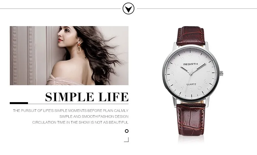Screen dimensions: 257x155
Task: Click the center pivot of watch hands
Action: pos(191,74)
